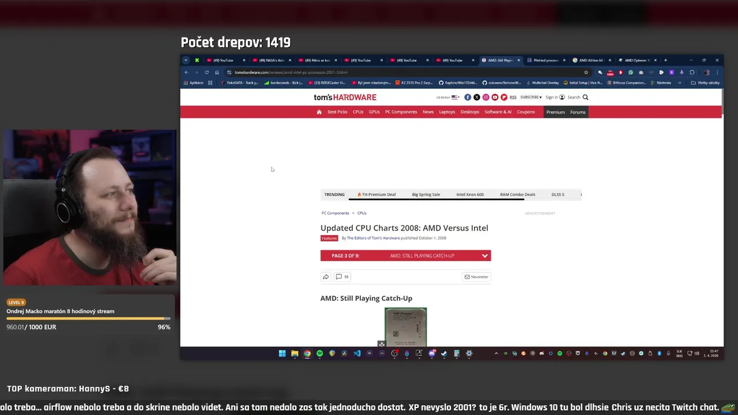This screenshot has width=738, height=415.
Task: Open Discord from the taskbar
Action: coord(432,353)
